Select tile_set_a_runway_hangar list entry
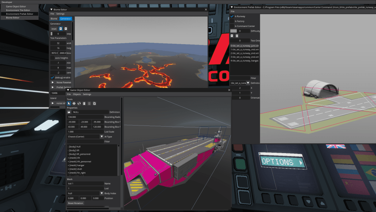Viewport: 376px width, 212px height. 245,60
